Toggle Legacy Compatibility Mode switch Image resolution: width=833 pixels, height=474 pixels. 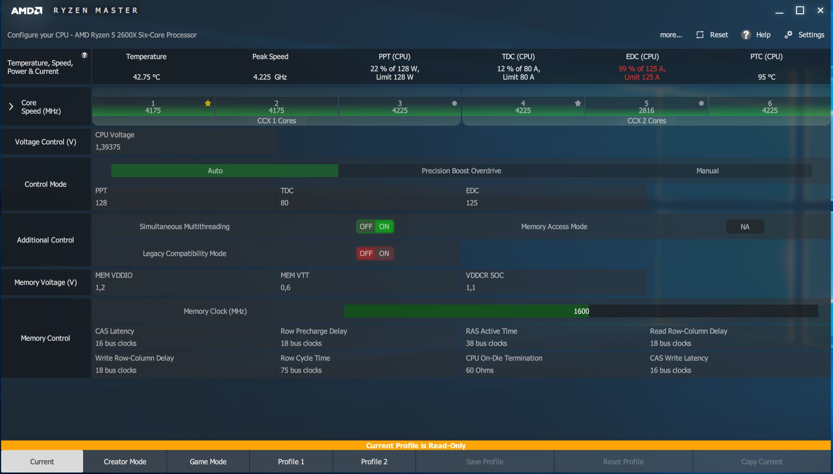375,254
